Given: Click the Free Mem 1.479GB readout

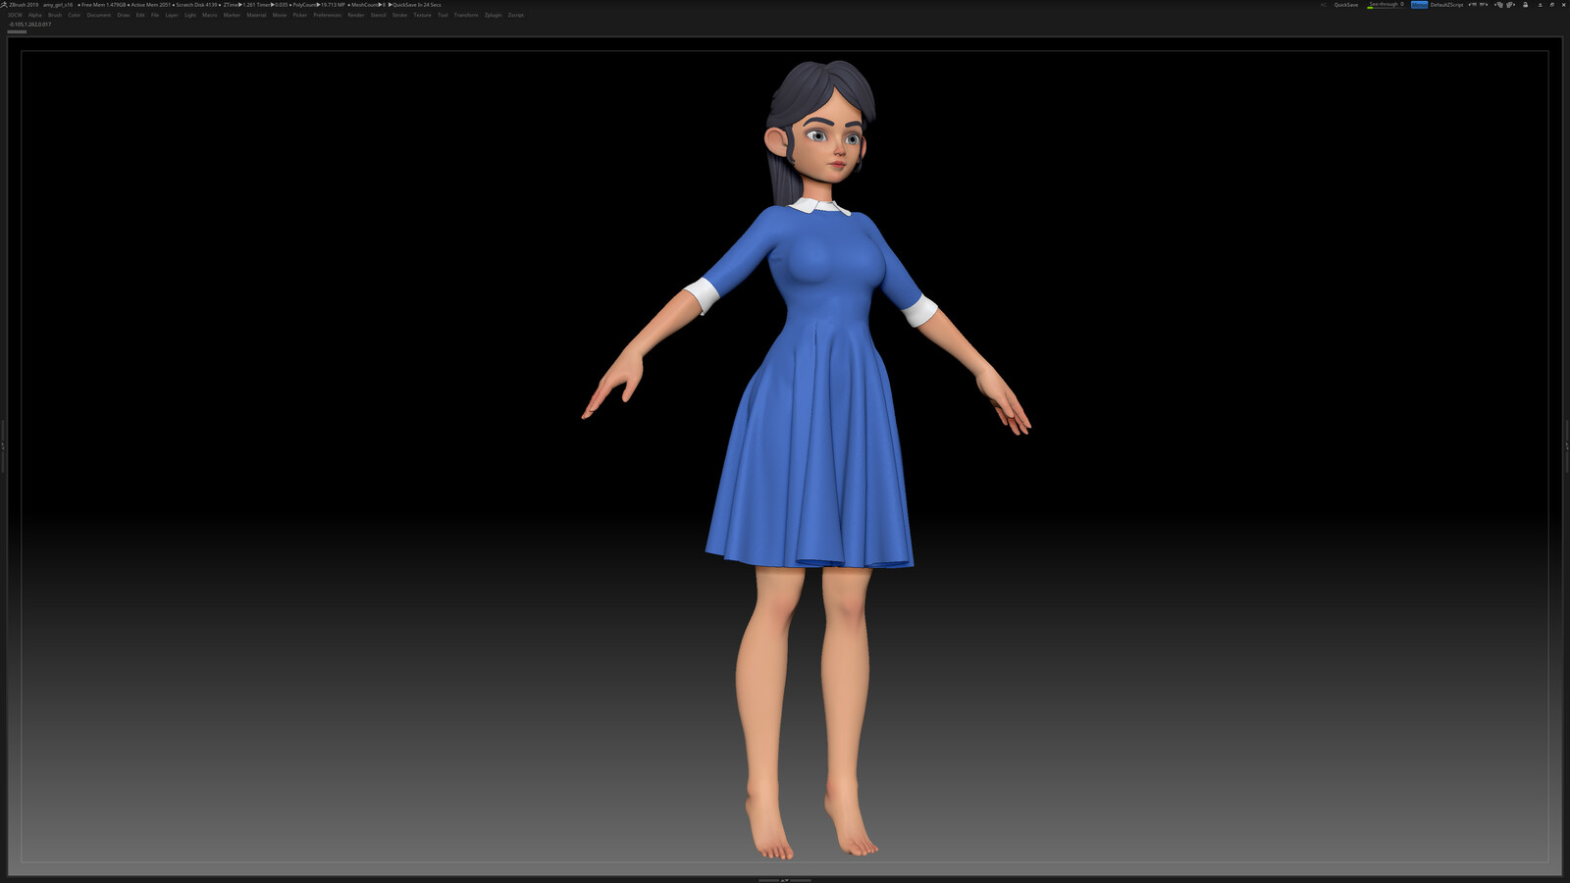Looking at the screenshot, I should point(102,5).
